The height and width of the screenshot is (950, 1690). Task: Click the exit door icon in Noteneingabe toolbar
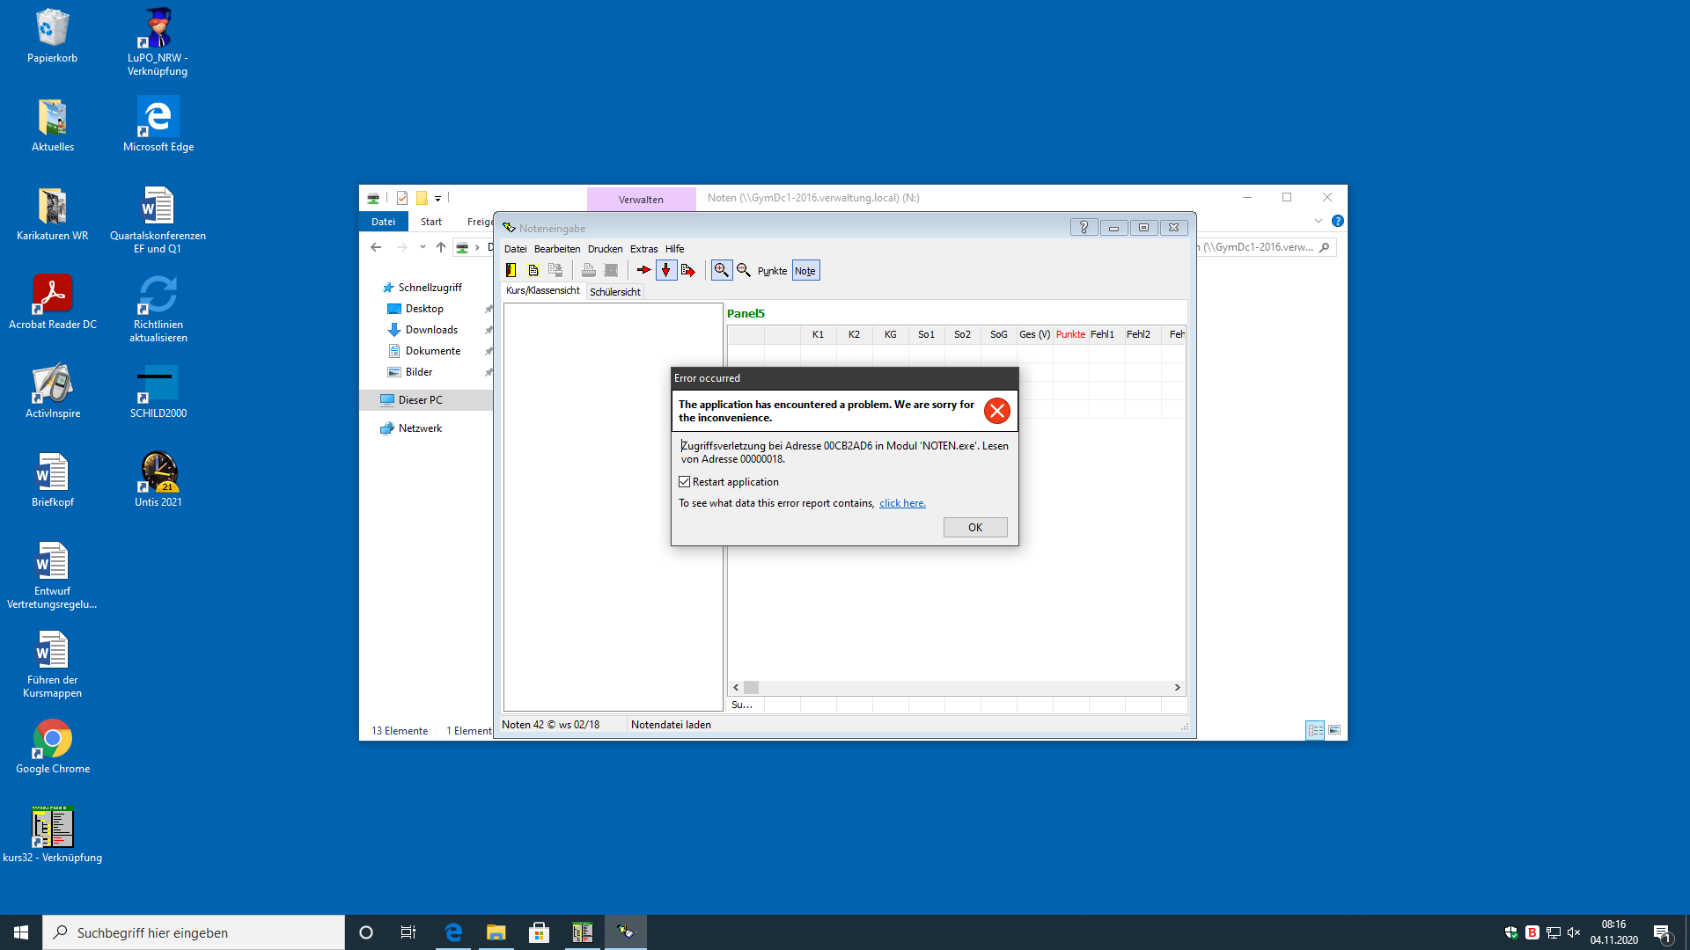point(511,271)
